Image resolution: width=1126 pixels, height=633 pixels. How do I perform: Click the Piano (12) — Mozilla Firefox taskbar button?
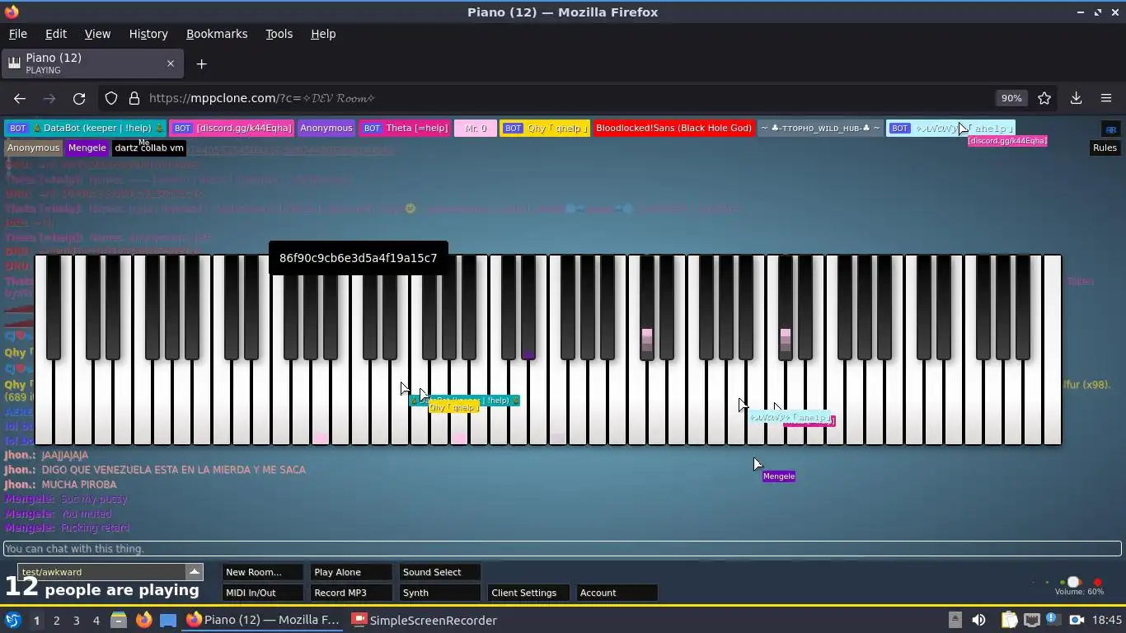tap(262, 620)
